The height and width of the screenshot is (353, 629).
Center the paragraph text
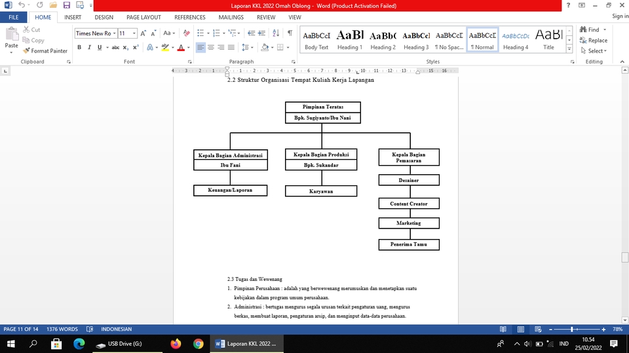point(210,47)
